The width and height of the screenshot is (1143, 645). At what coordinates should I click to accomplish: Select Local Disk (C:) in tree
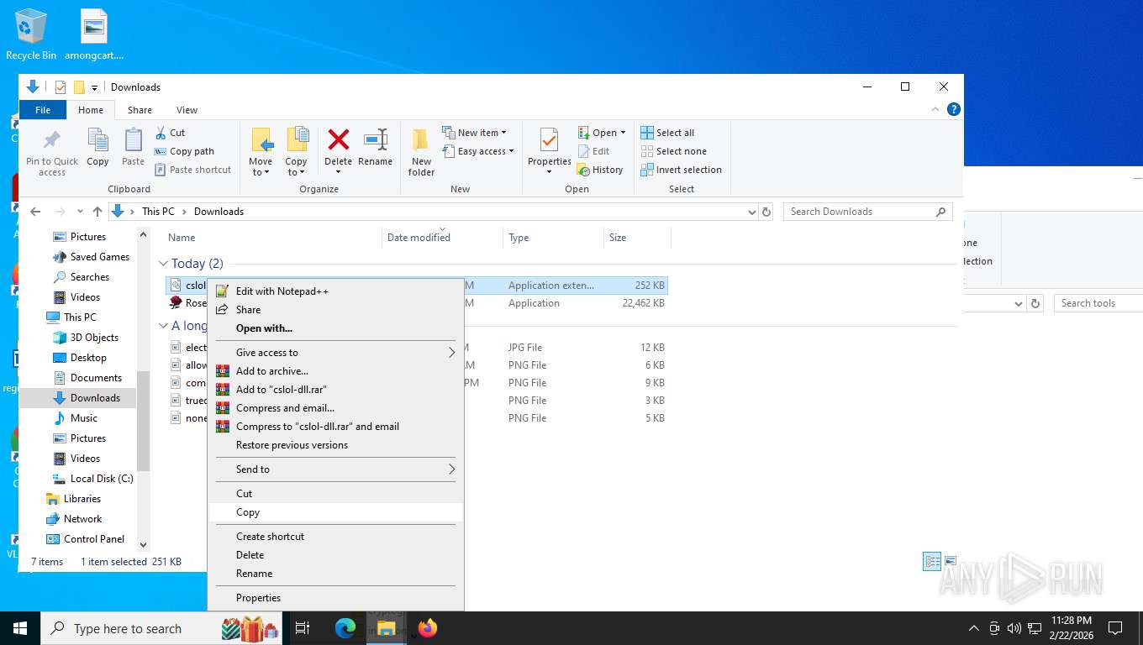coord(101,479)
